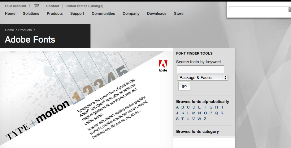Click the Adobe logo in banner
Viewport: 291px width, 148px height.
point(163,66)
